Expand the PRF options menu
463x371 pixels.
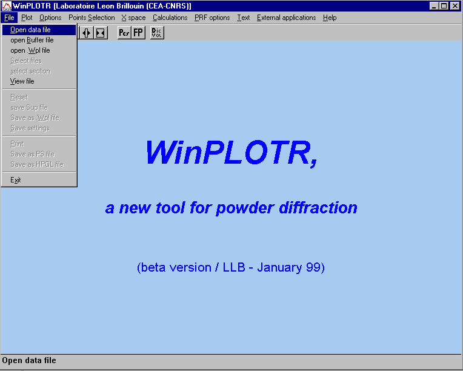212,18
